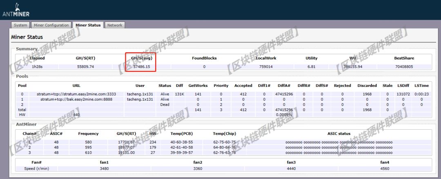Click the Elapsed value 1h28s

37,67
